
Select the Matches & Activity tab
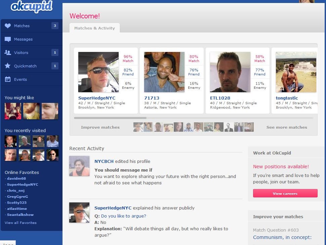[94, 28]
